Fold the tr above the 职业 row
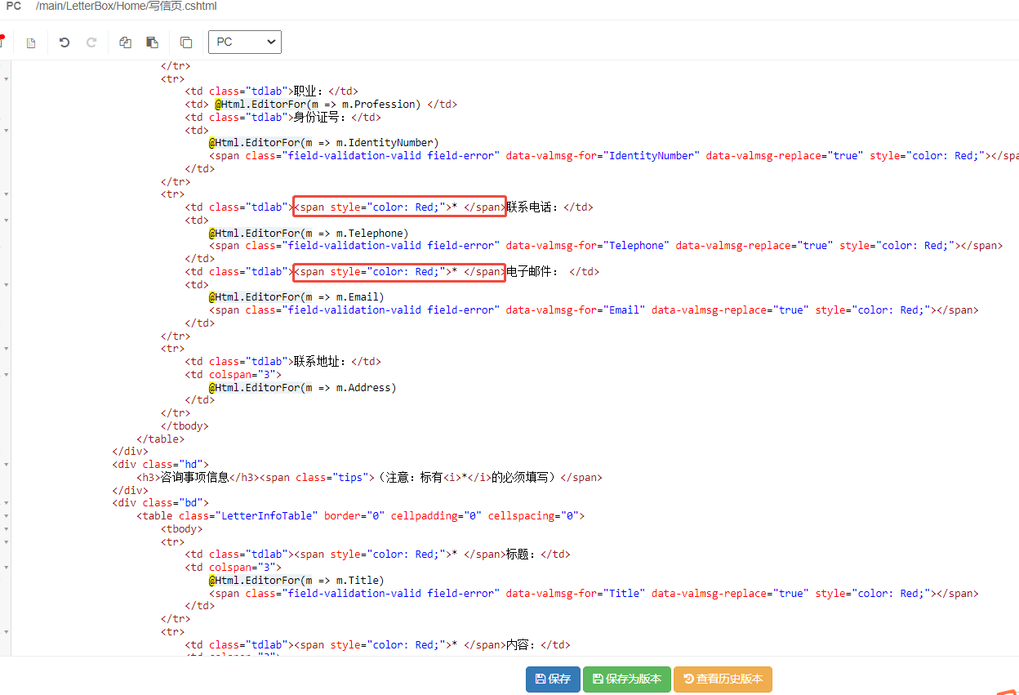 [7, 79]
